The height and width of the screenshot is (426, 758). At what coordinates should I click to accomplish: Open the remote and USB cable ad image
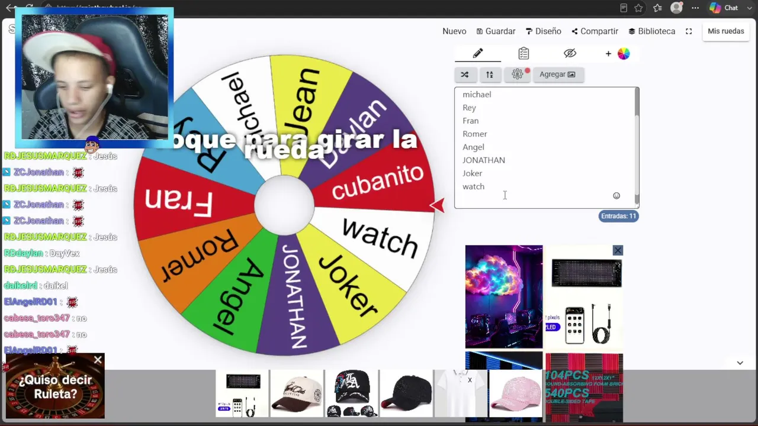pyautogui.click(x=586, y=325)
